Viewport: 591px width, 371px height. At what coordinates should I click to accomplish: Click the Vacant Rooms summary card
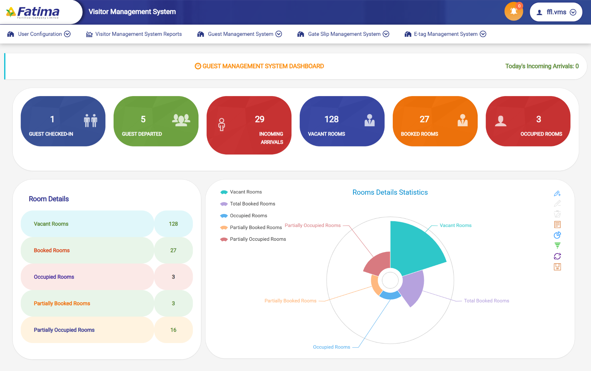[x=342, y=121]
